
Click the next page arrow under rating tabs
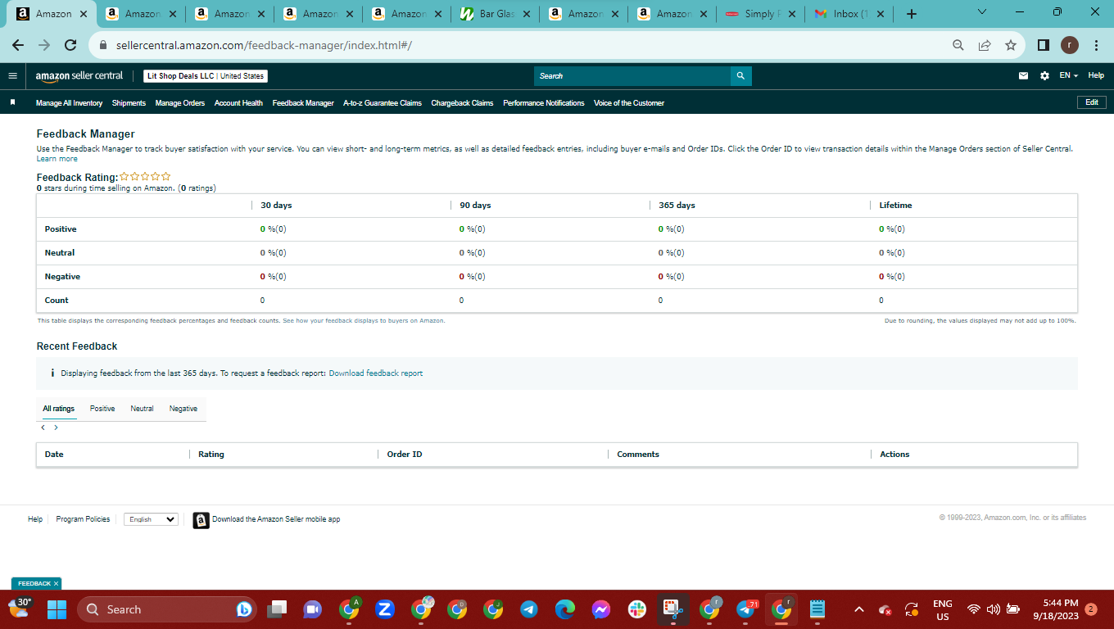tap(56, 428)
